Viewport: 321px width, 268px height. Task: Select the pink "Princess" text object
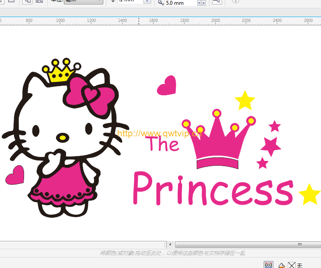pos(213,188)
